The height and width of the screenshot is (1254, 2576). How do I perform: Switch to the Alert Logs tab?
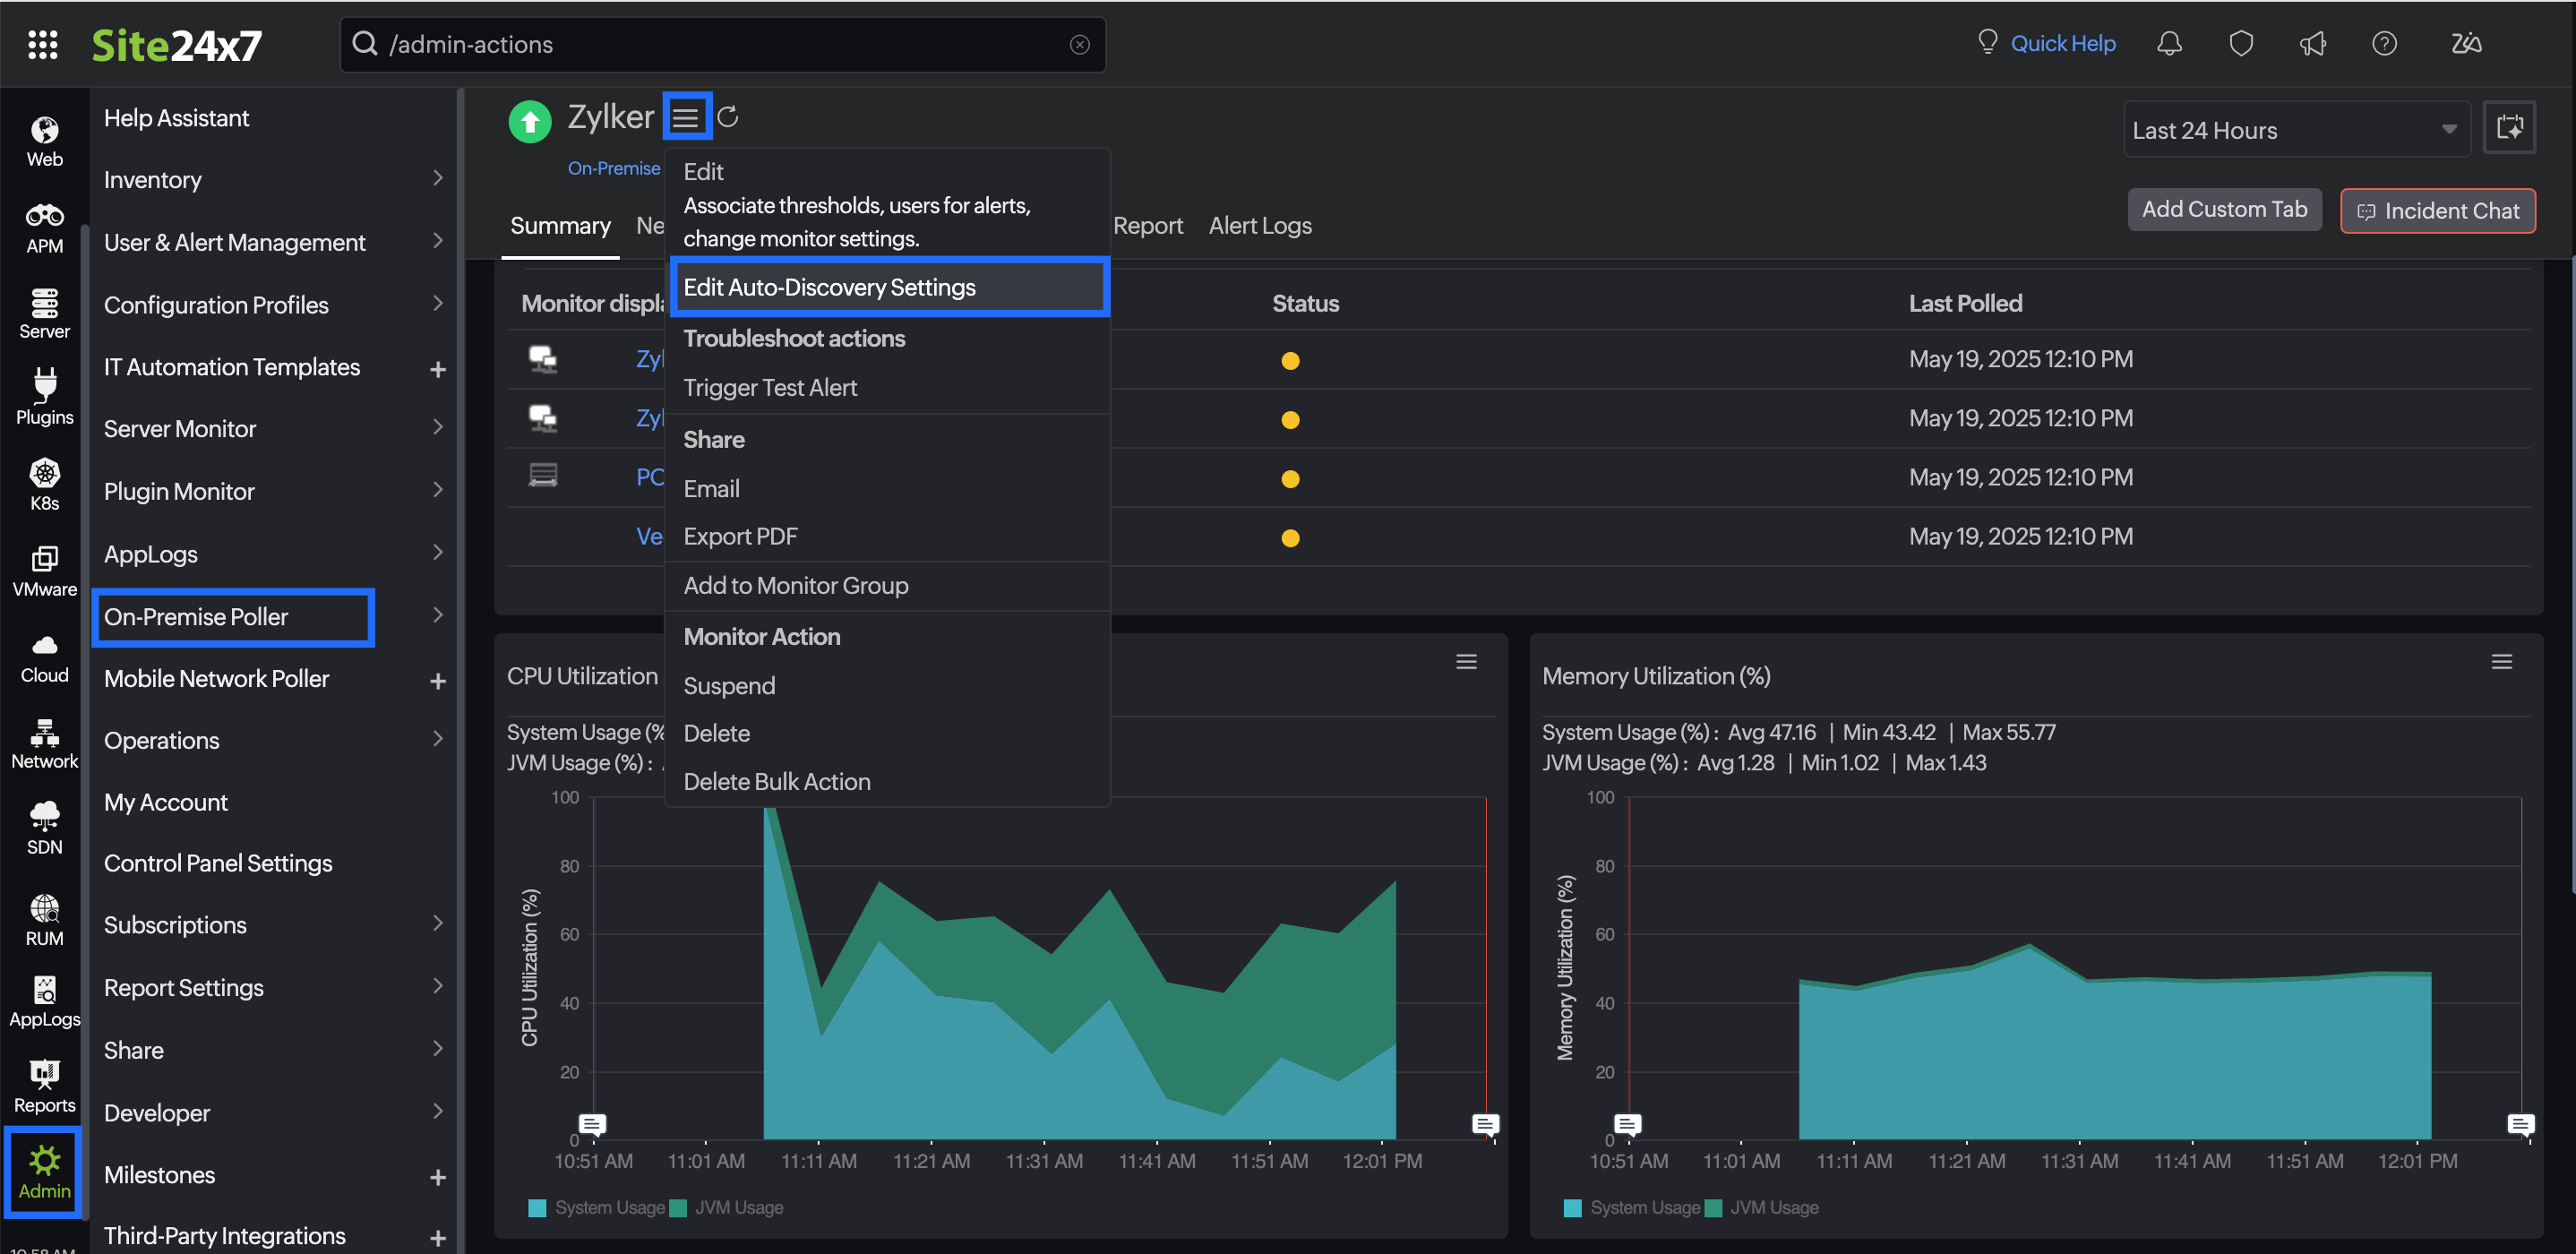tap(1259, 226)
